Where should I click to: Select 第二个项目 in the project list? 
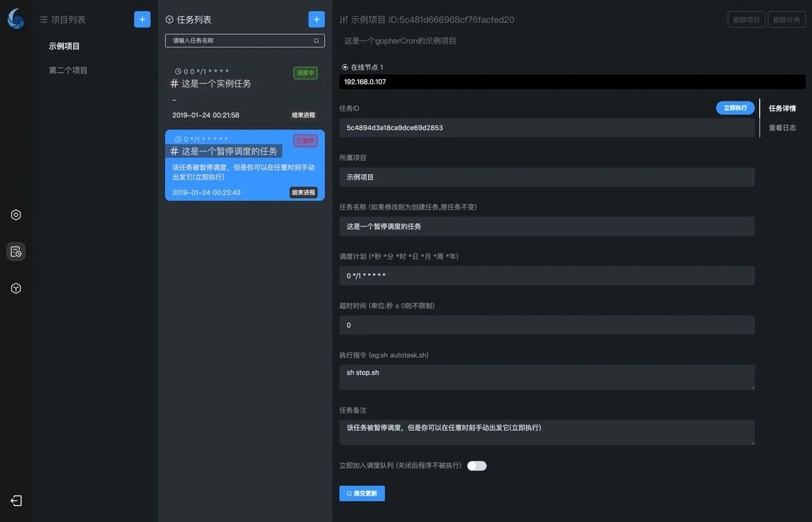tap(68, 70)
